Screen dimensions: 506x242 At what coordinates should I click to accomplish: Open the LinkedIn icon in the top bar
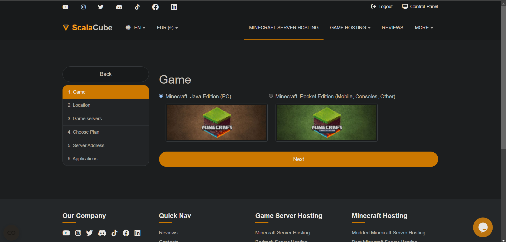[174, 7]
